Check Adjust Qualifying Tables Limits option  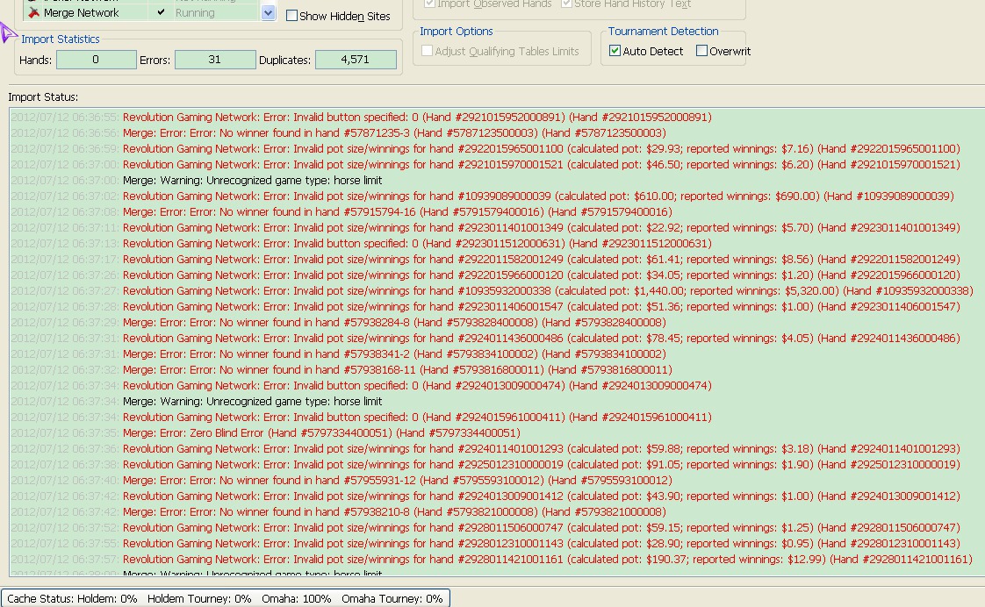coord(428,51)
